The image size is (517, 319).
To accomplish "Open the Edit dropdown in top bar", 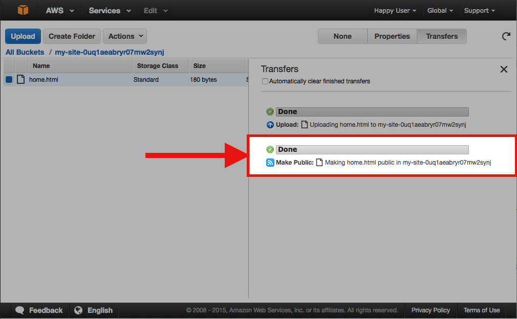I will (x=156, y=11).
